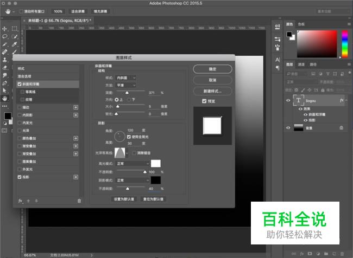Viewport: 353px width, 258px height.
Task: Open the 样式 dropdown showing 内斜面
Action: click(x=125, y=78)
